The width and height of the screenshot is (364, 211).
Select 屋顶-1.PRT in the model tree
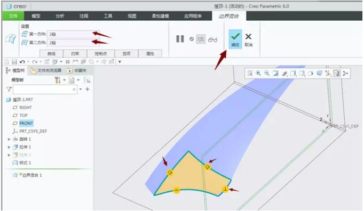pyautogui.click(x=20, y=100)
